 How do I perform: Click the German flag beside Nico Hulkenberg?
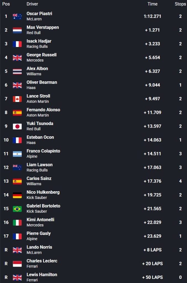[17, 195]
